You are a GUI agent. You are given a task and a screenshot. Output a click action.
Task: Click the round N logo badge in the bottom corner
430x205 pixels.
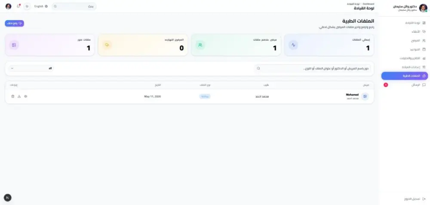(x=8, y=198)
